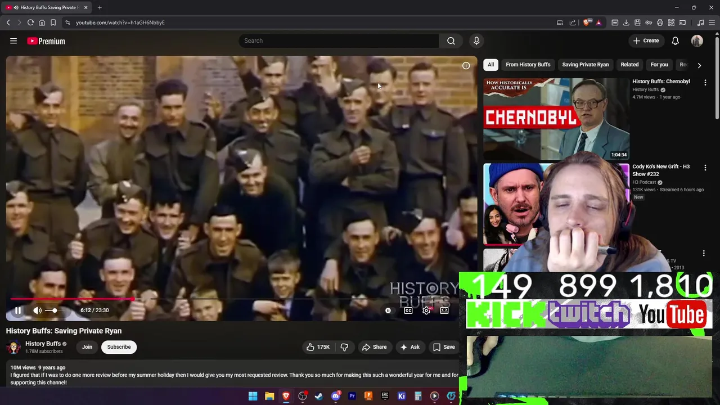
Task: Open browser downloads icon
Action: coord(626,22)
